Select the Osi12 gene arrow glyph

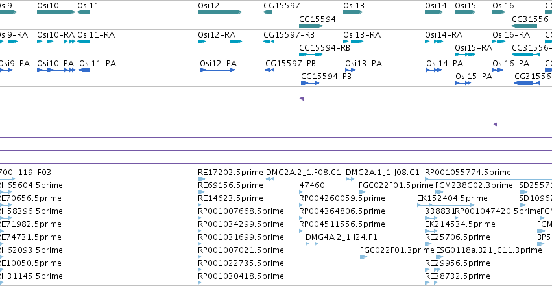[220, 12]
